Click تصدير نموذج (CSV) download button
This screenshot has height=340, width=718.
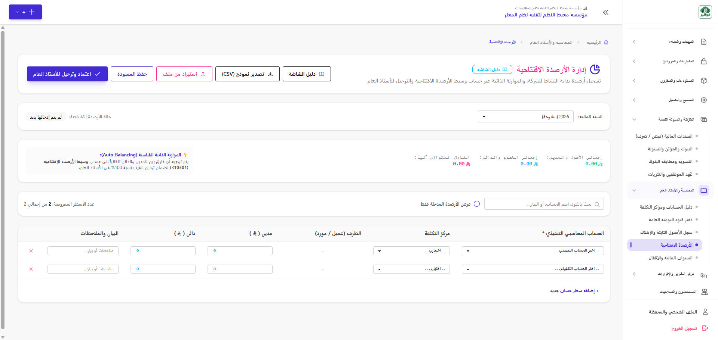tap(248, 74)
